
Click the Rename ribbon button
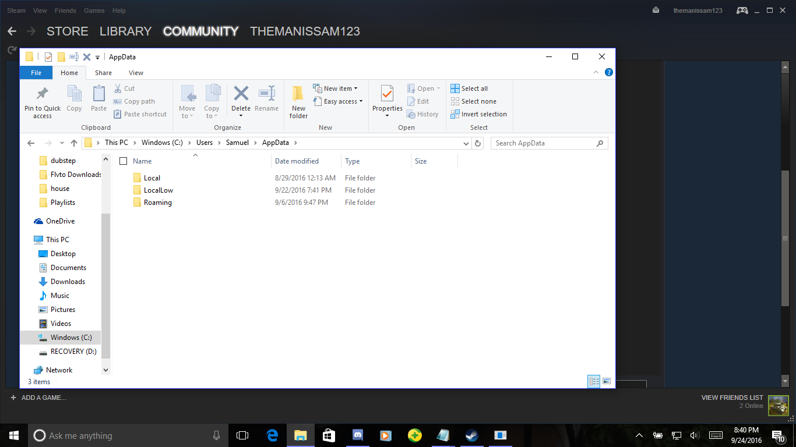pos(266,98)
